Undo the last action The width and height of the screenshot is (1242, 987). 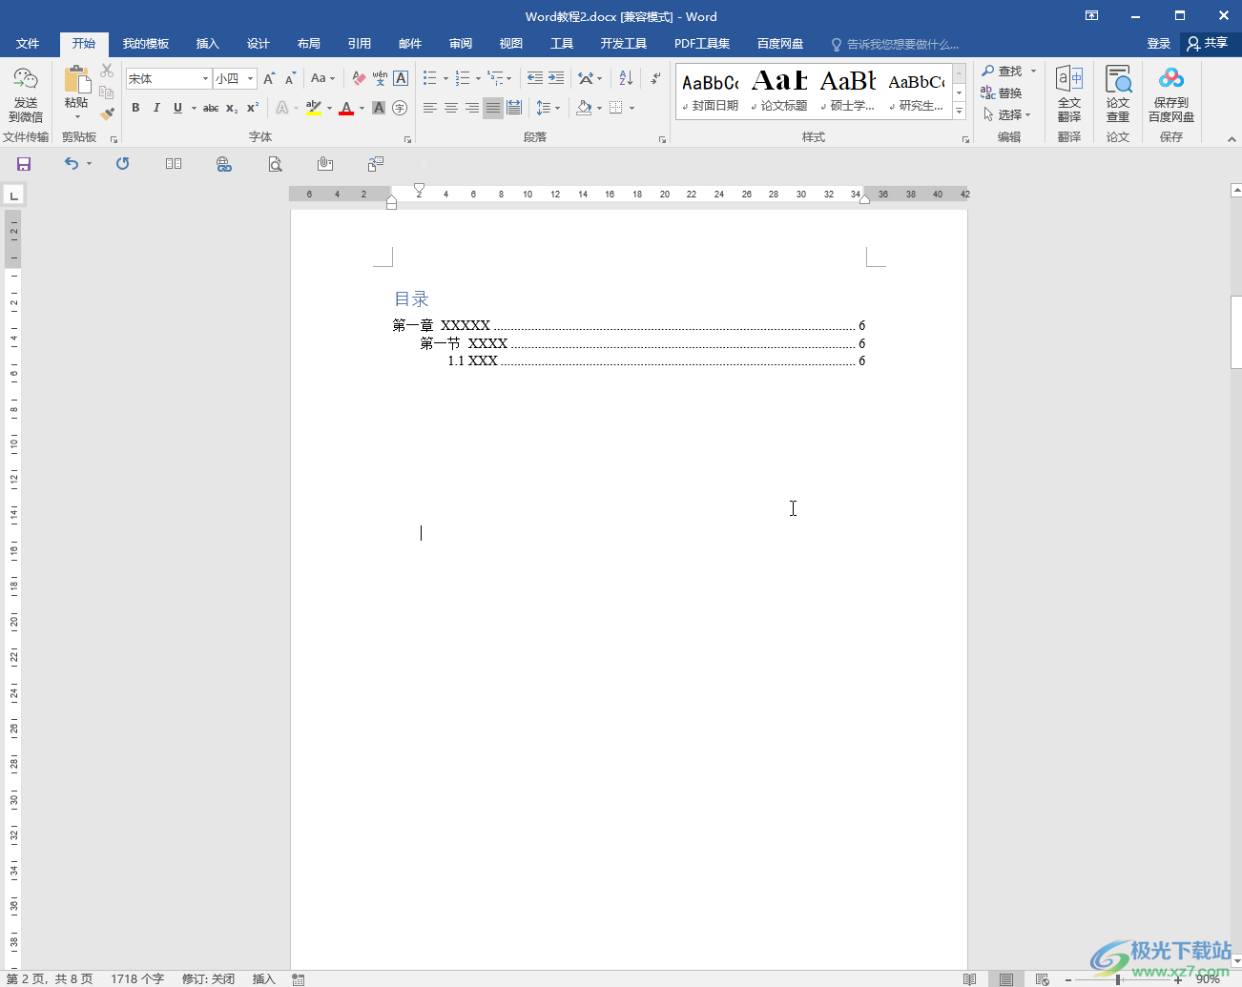pos(72,164)
